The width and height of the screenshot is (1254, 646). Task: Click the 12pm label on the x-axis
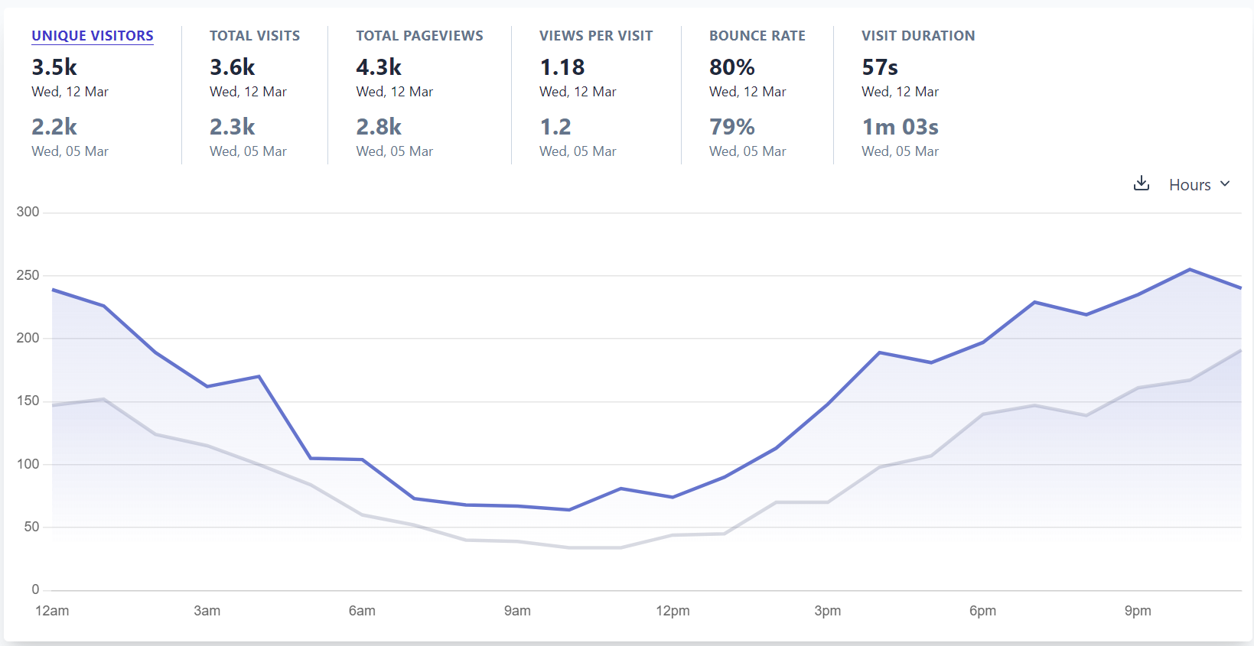click(x=673, y=611)
